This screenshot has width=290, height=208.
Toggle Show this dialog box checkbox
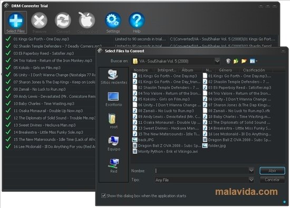coord(103,195)
